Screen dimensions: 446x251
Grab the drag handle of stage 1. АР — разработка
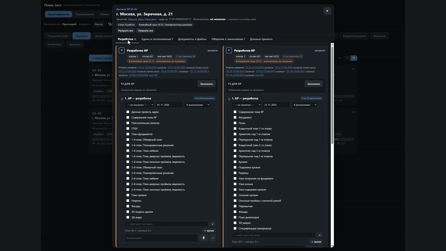[122, 99]
